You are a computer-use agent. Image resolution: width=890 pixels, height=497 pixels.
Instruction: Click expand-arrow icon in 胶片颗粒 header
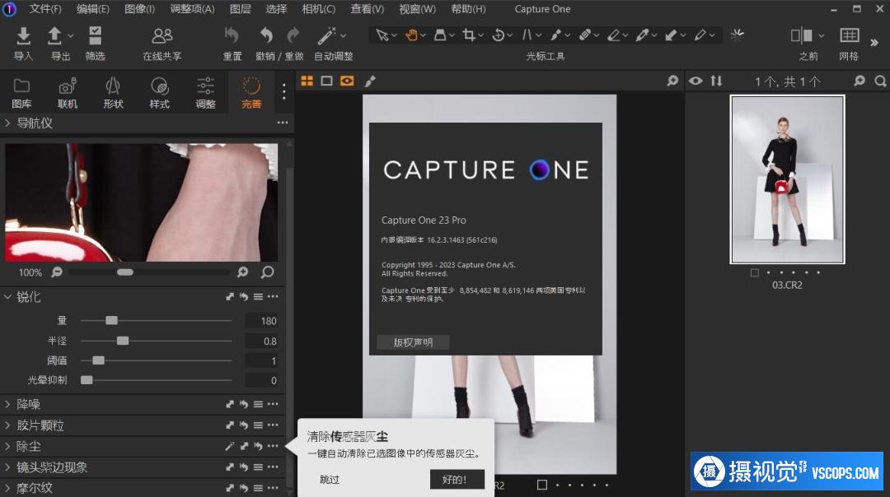point(229,425)
